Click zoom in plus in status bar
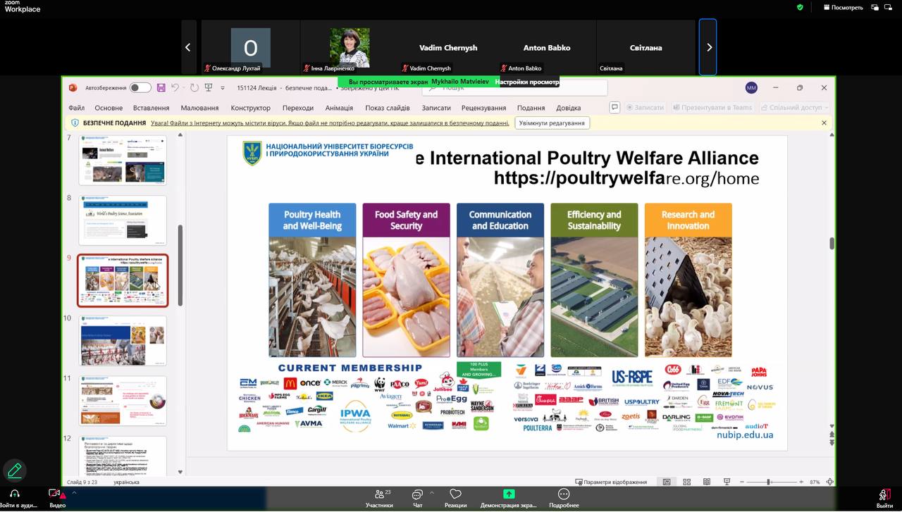Viewport: 902px width, 512px height. click(801, 482)
